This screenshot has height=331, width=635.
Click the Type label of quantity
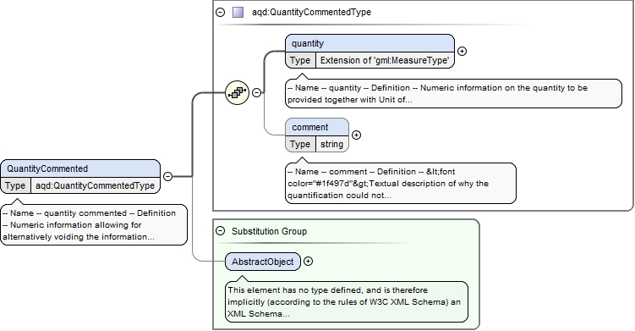[x=300, y=60]
